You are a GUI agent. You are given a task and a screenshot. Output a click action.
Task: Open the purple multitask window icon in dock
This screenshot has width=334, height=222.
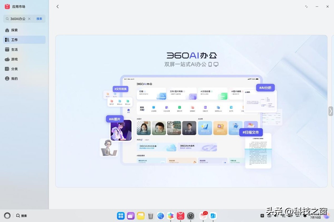click(x=131, y=216)
